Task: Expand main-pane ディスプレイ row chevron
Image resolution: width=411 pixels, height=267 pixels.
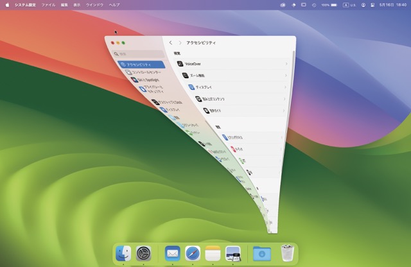Action: click(x=285, y=87)
